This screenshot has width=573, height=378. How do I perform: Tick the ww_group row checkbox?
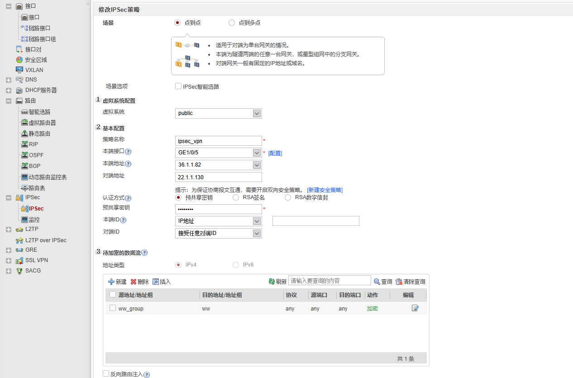pos(113,308)
